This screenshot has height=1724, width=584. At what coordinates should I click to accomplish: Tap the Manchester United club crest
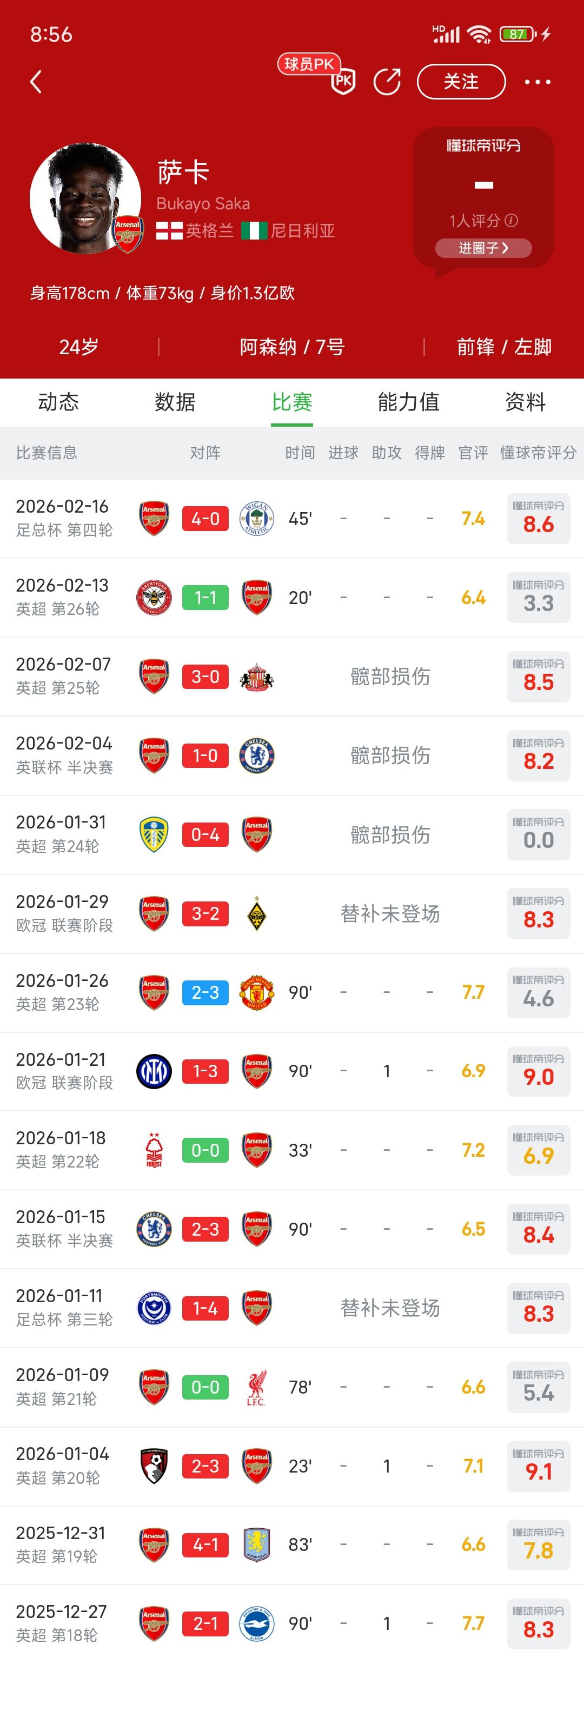pyautogui.click(x=256, y=992)
